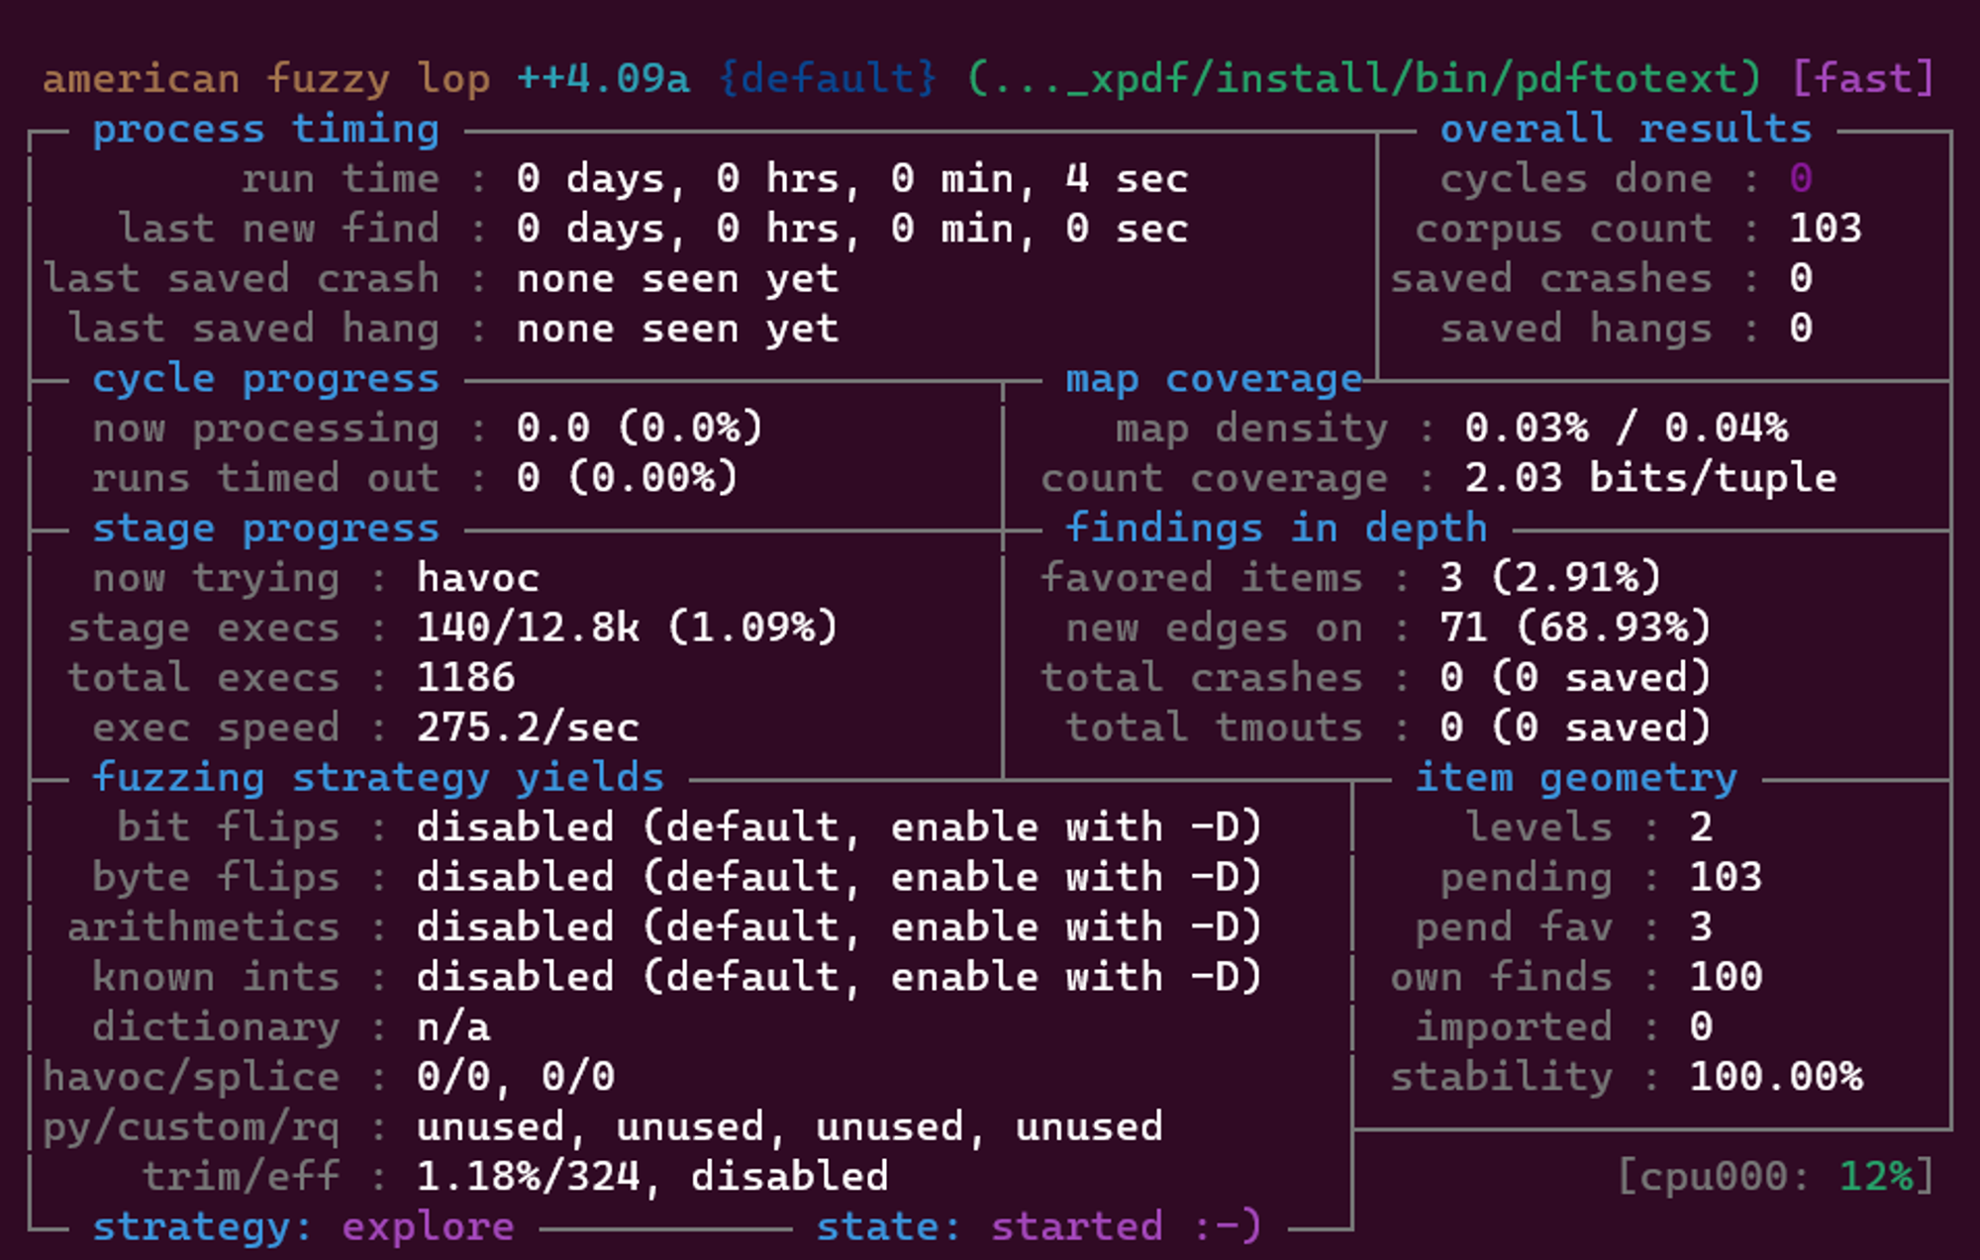The image size is (1980, 1260).
Task: Click the saved hangs value
Action: [1801, 329]
